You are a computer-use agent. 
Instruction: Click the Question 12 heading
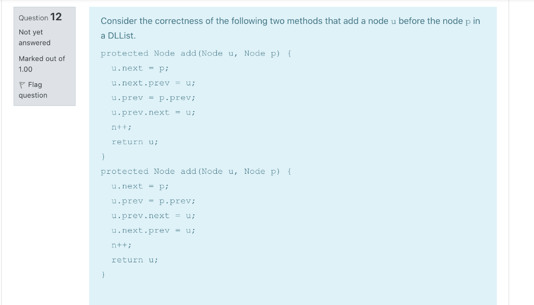click(x=40, y=17)
